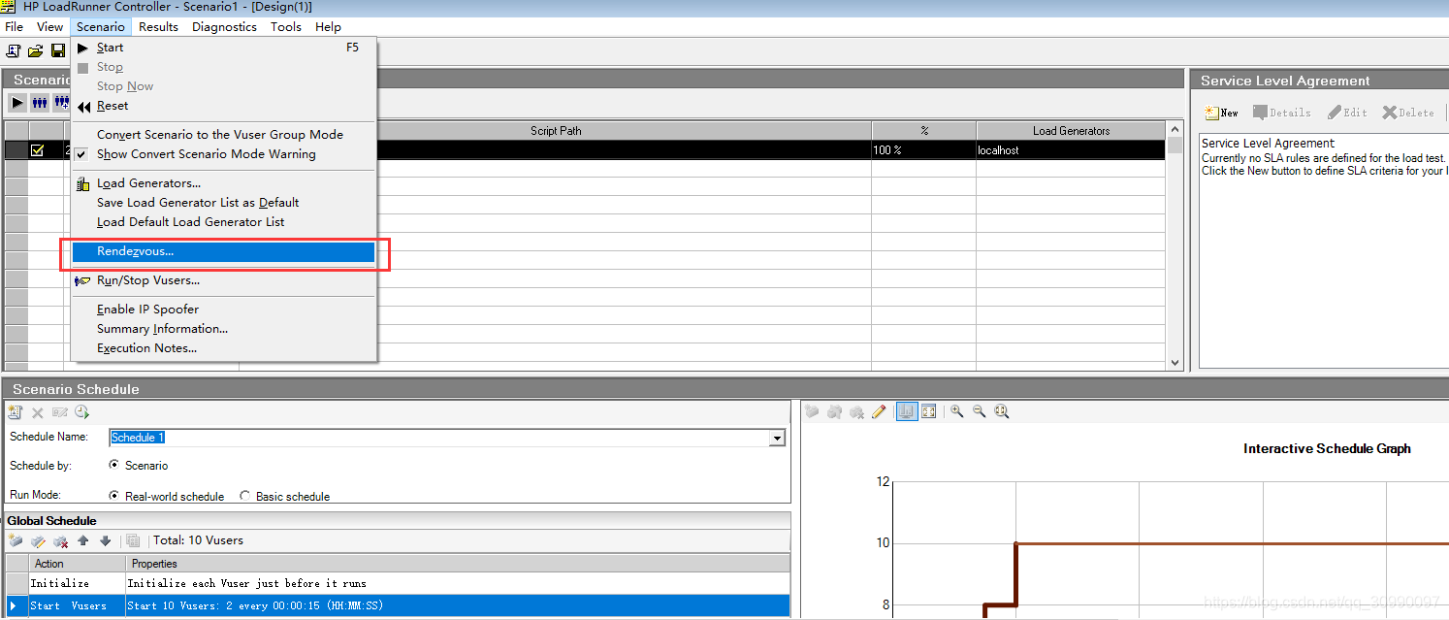Screen dimensions: 1449x620
Task: Click the Rename Schedule icon
Action: 60,412
